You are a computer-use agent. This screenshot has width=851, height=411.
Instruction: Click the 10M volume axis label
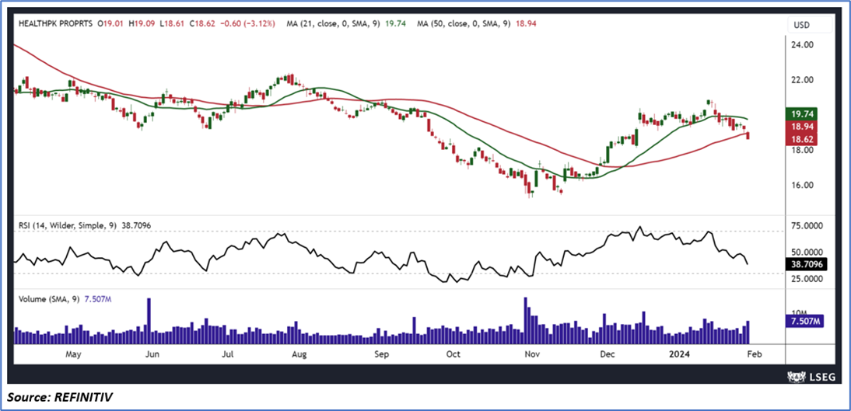click(798, 312)
